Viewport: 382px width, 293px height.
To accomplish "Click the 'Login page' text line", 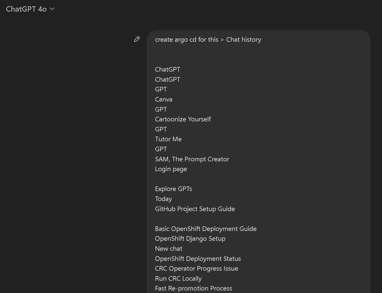I will pos(171,169).
